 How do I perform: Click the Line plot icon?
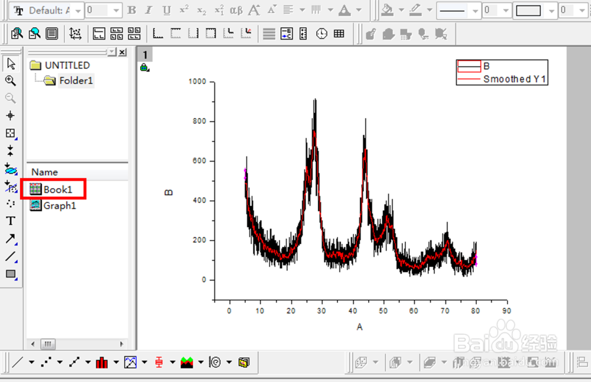pyautogui.click(x=18, y=363)
